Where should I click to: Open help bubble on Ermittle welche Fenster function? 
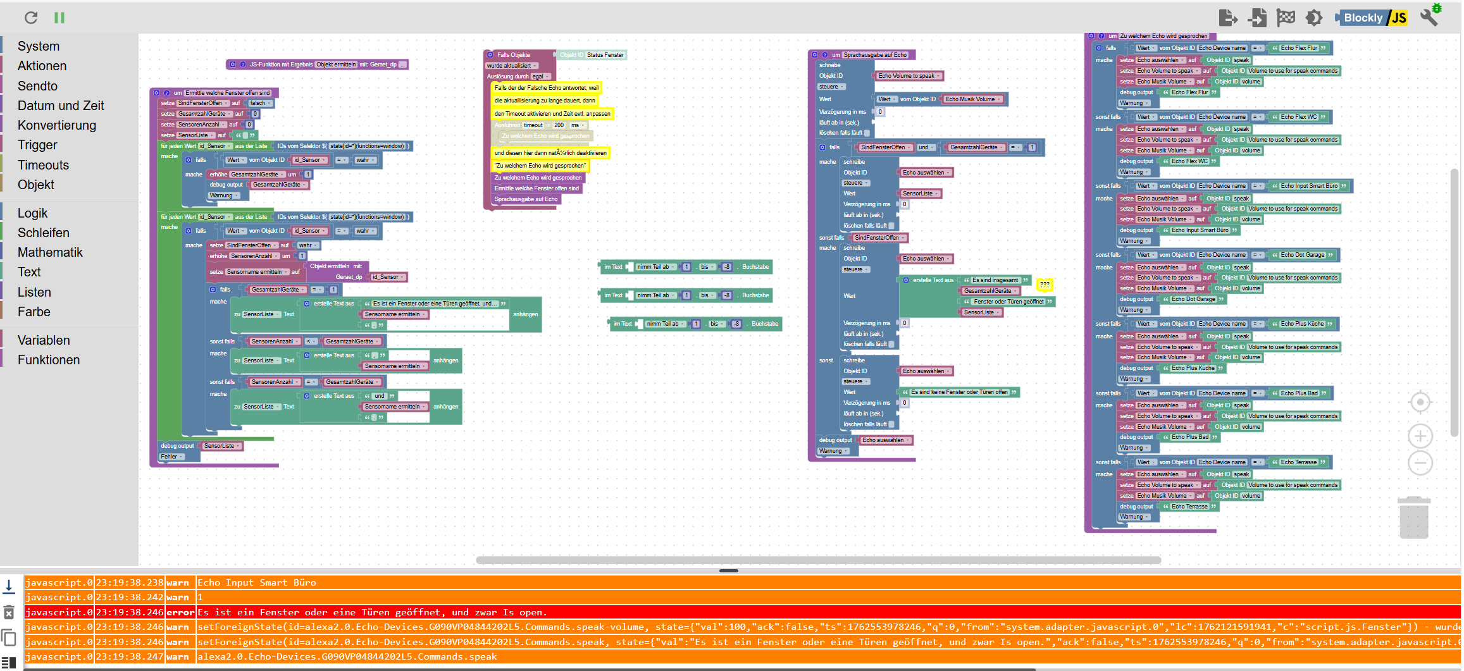point(167,93)
